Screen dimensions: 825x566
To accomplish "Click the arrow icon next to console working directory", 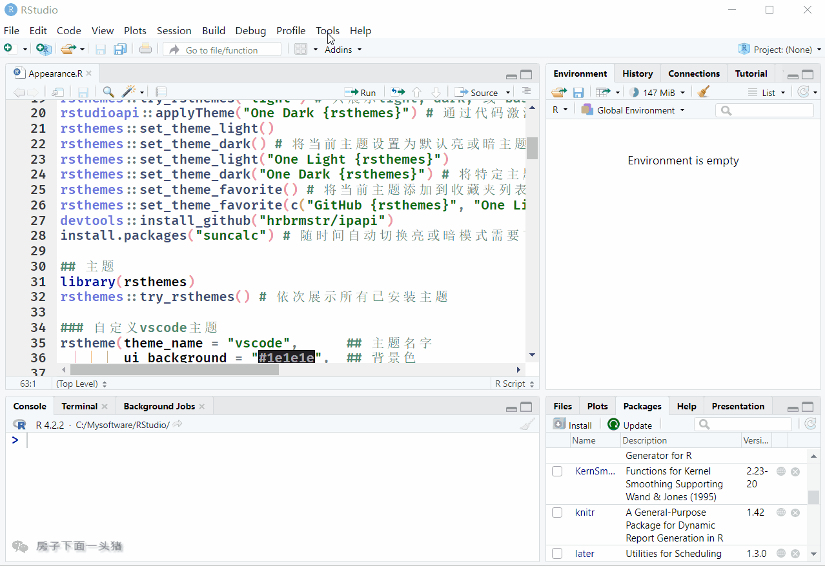I will 178,424.
